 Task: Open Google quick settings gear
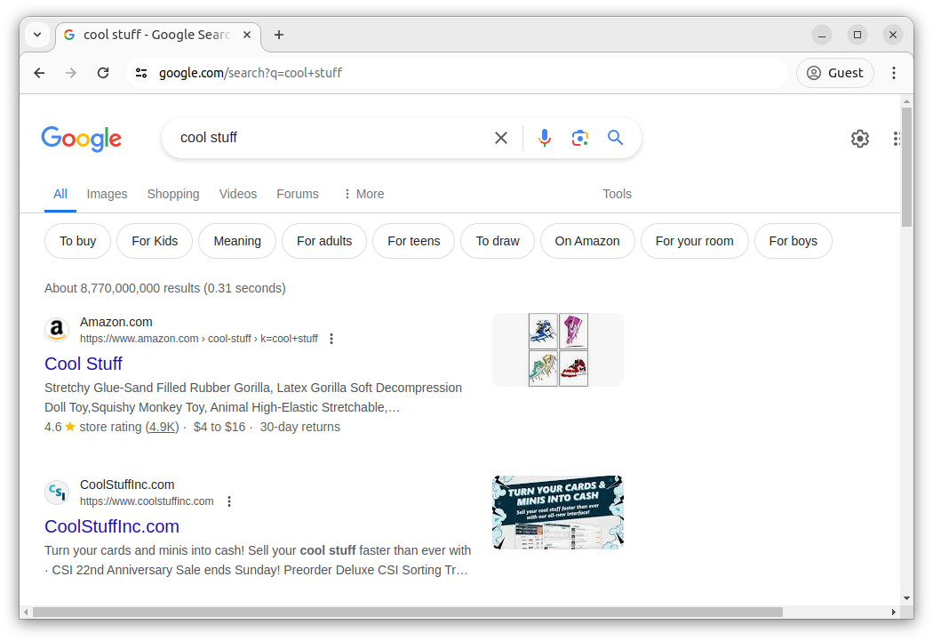click(860, 139)
